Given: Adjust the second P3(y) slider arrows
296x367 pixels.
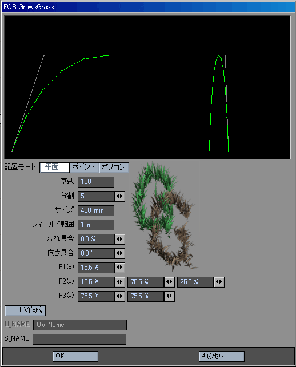Looking at the screenshot, I should 169,296.
